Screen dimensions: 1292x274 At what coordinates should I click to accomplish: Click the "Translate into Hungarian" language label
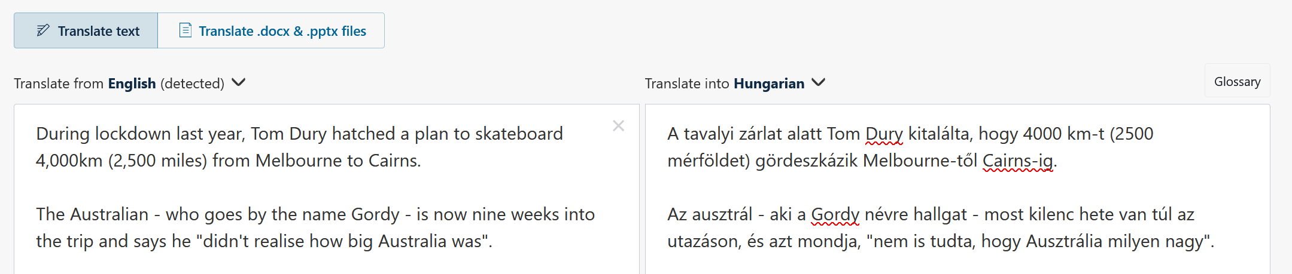click(724, 84)
